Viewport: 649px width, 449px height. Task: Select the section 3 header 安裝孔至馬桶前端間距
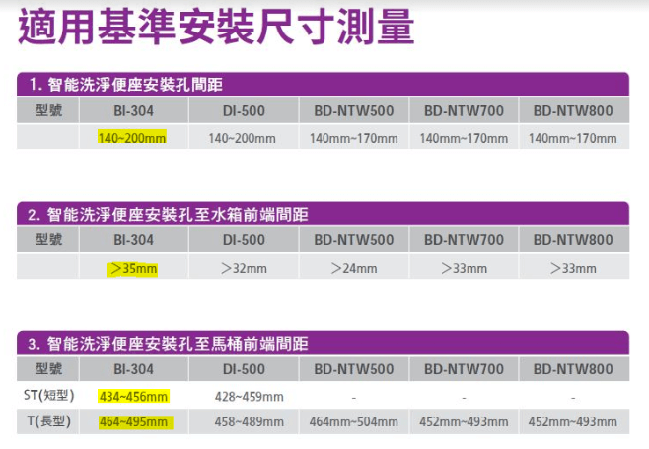pos(323,344)
